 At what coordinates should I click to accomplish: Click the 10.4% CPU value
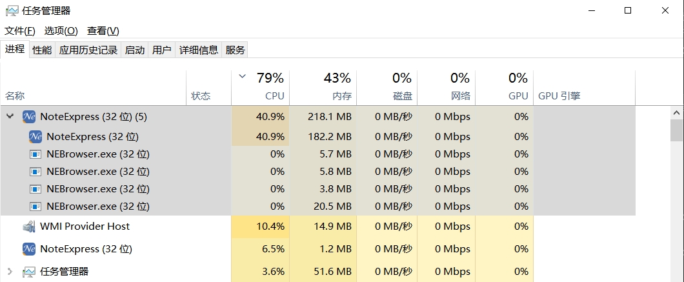(x=270, y=226)
